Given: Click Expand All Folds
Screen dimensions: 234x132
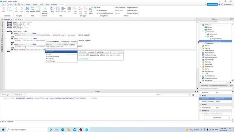Looking at the screenshot, I should [132, 10].
